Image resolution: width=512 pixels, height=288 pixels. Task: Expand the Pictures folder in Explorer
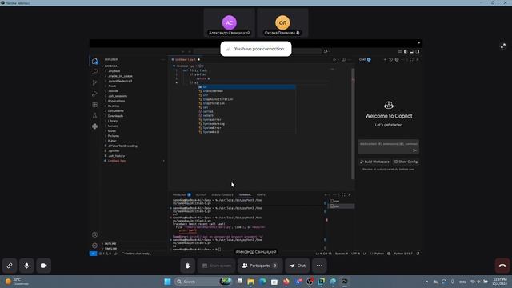(x=114, y=136)
